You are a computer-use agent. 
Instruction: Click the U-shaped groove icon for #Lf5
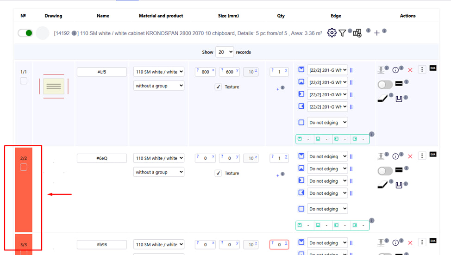click(x=399, y=99)
